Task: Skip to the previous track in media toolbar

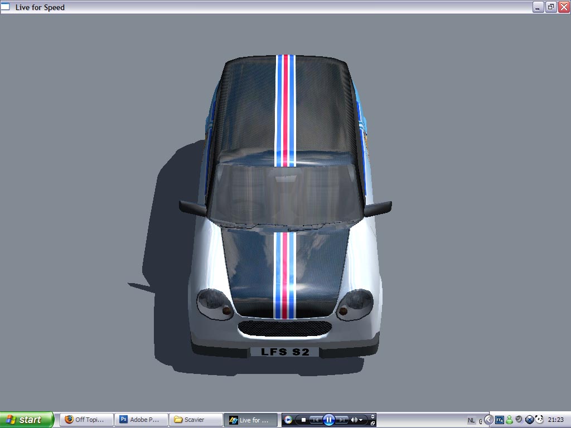Action: [316, 420]
